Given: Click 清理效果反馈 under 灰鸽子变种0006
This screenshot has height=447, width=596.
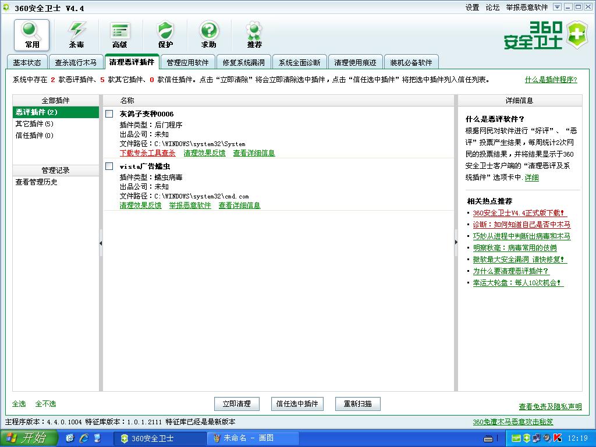Looking at the screenshot, I should [x=204, y=153].
